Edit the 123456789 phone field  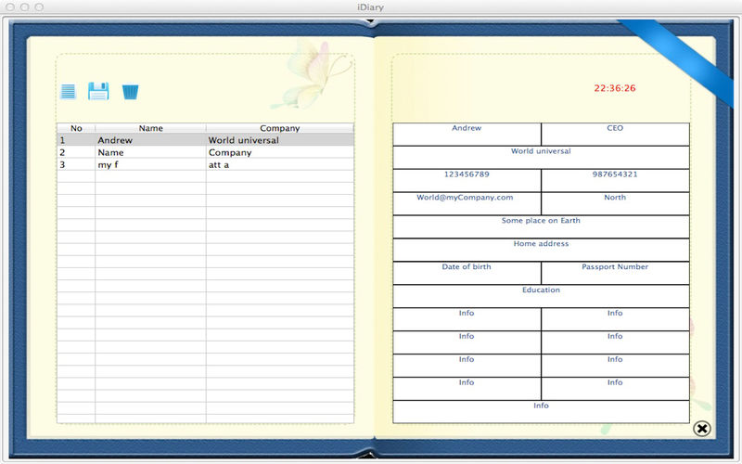(x=467, y=181)
